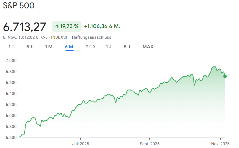Switch to the 5 T. range tab

tap(30, 47)
